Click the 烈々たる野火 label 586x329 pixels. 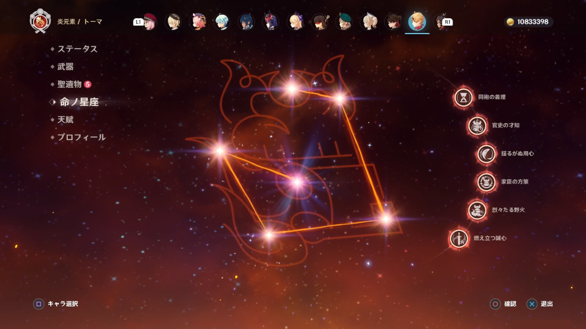click(508, 210)
